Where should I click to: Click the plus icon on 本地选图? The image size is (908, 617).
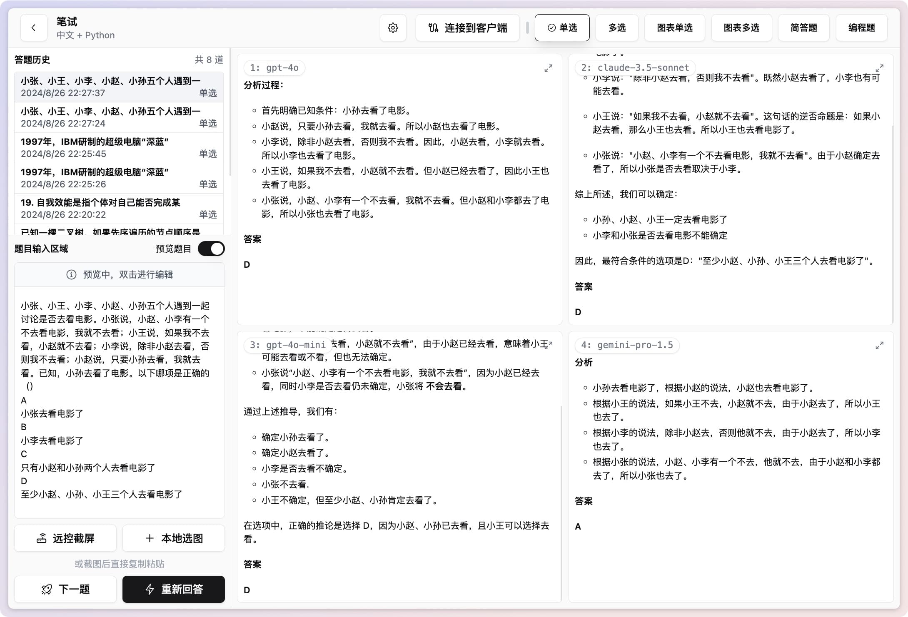click(x=150, y=538)
